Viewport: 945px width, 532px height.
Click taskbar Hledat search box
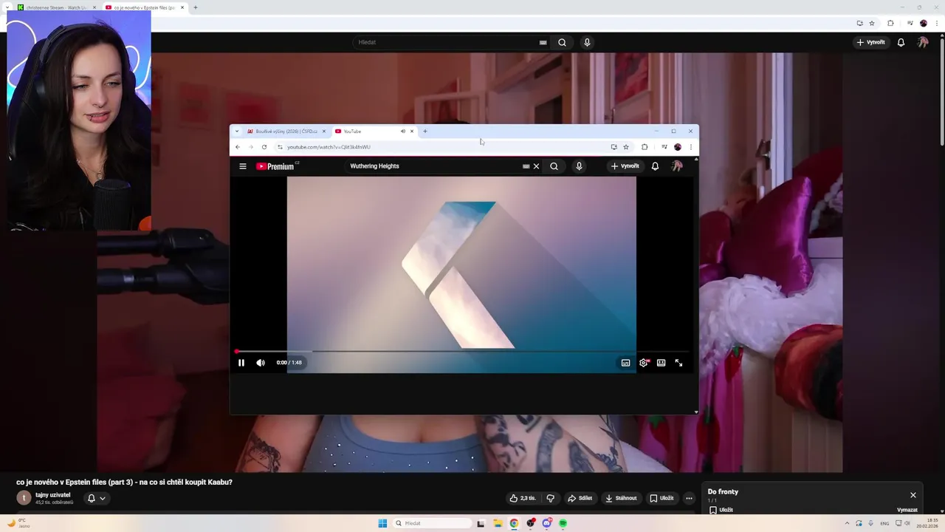tap(432, 523)
